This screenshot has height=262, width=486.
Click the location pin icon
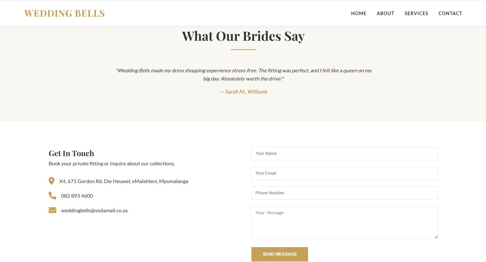pos(51,181)
